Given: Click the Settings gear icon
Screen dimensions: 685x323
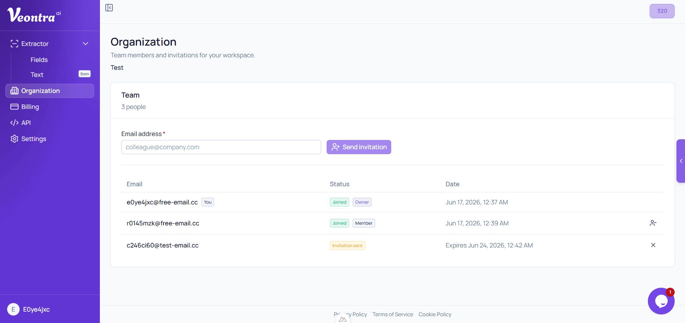Looking at the screenshot, I should pos(14,139).
